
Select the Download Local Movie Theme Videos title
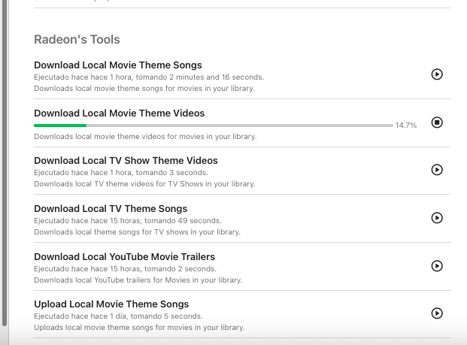tap(120, 113)
